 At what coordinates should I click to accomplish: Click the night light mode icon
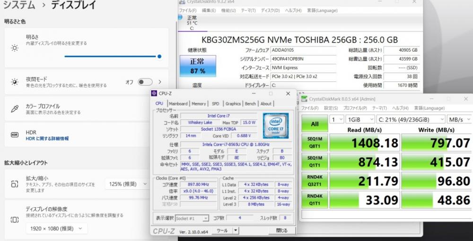[x=15, y=82]
